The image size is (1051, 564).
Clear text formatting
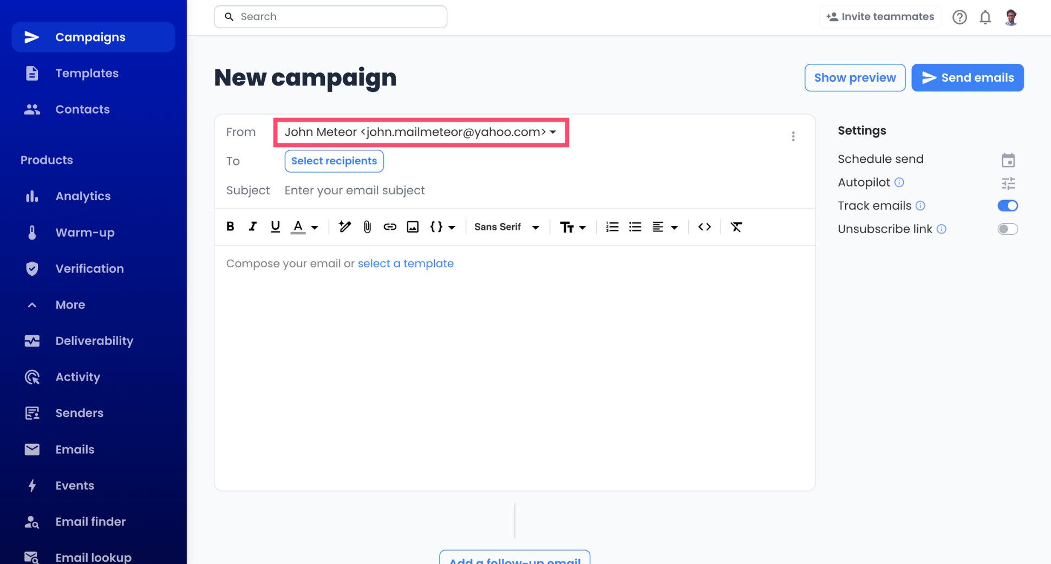click(736, 227)
